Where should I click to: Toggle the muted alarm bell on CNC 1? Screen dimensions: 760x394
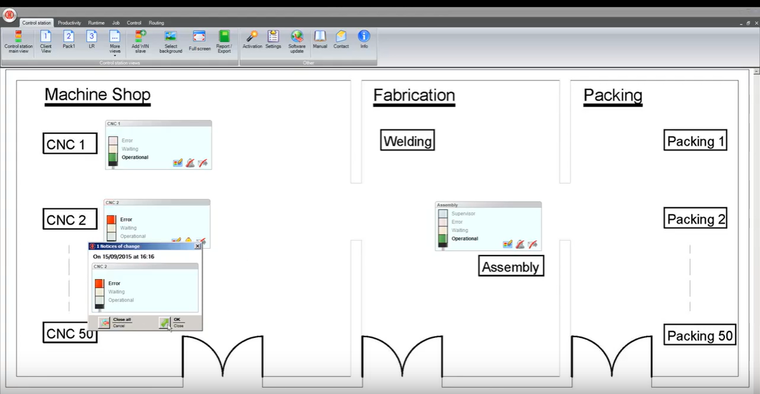point(190,163)
